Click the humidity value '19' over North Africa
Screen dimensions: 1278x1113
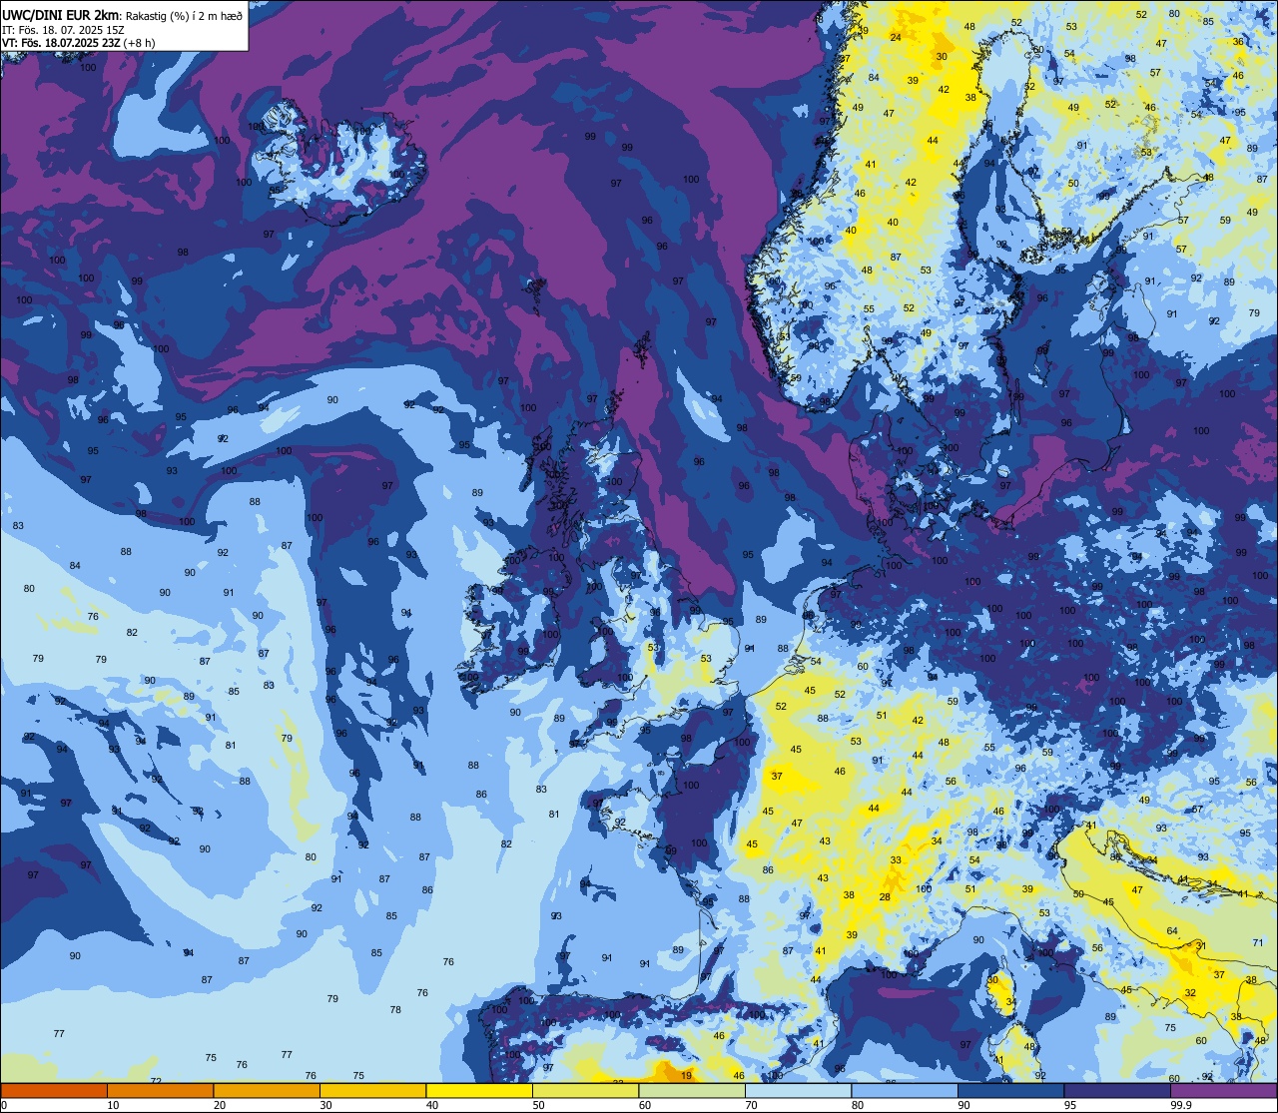[686, 1075]
